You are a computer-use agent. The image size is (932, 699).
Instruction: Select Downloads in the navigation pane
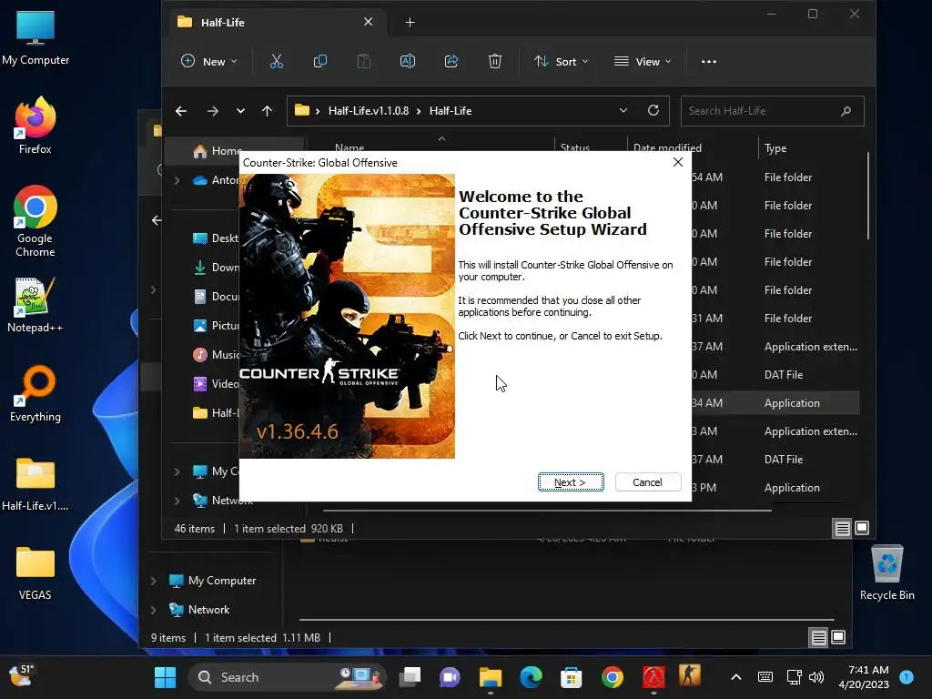[x=215, y=268]
